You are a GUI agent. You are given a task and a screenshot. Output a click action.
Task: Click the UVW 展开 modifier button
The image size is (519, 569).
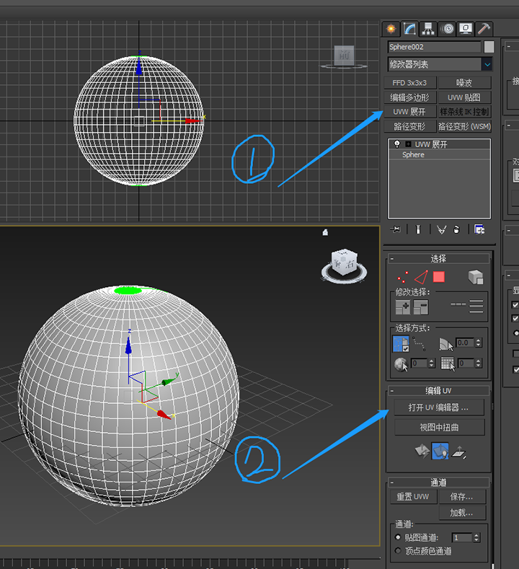point(410,112)
